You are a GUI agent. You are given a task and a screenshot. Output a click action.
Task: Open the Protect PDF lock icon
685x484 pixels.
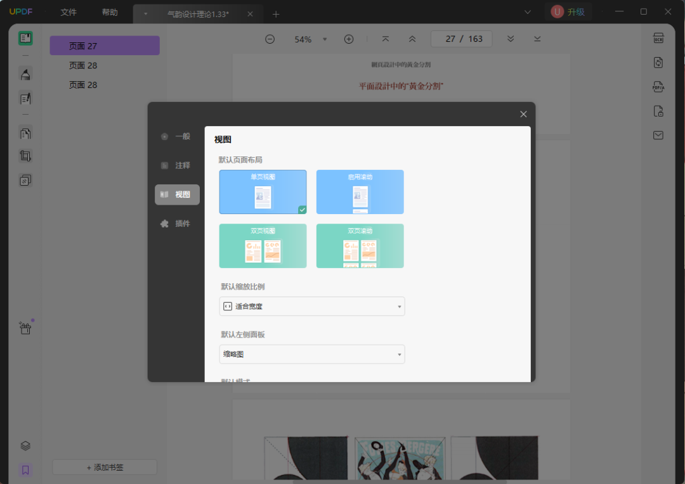click(658, 111)
